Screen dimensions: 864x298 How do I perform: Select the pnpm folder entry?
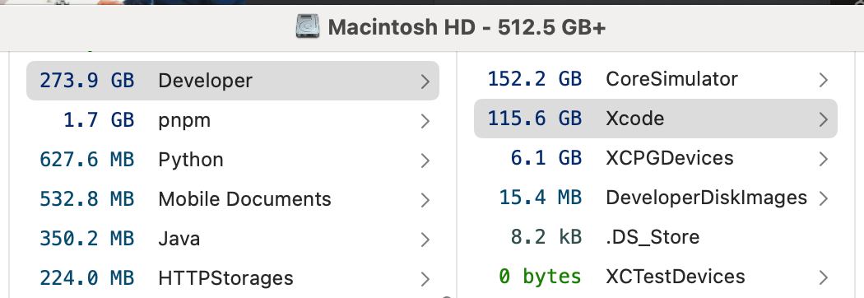(x=233, y=120)
